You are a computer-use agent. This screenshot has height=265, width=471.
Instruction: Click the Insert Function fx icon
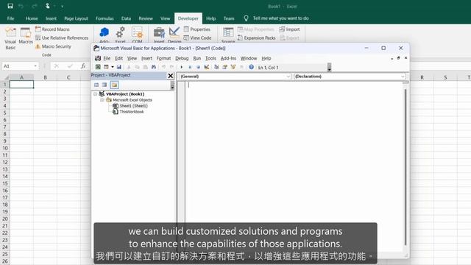tap(83, 66)
